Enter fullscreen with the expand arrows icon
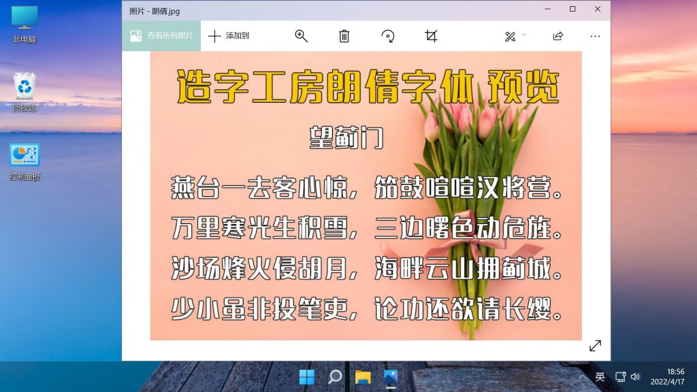 tap(595, 346)
